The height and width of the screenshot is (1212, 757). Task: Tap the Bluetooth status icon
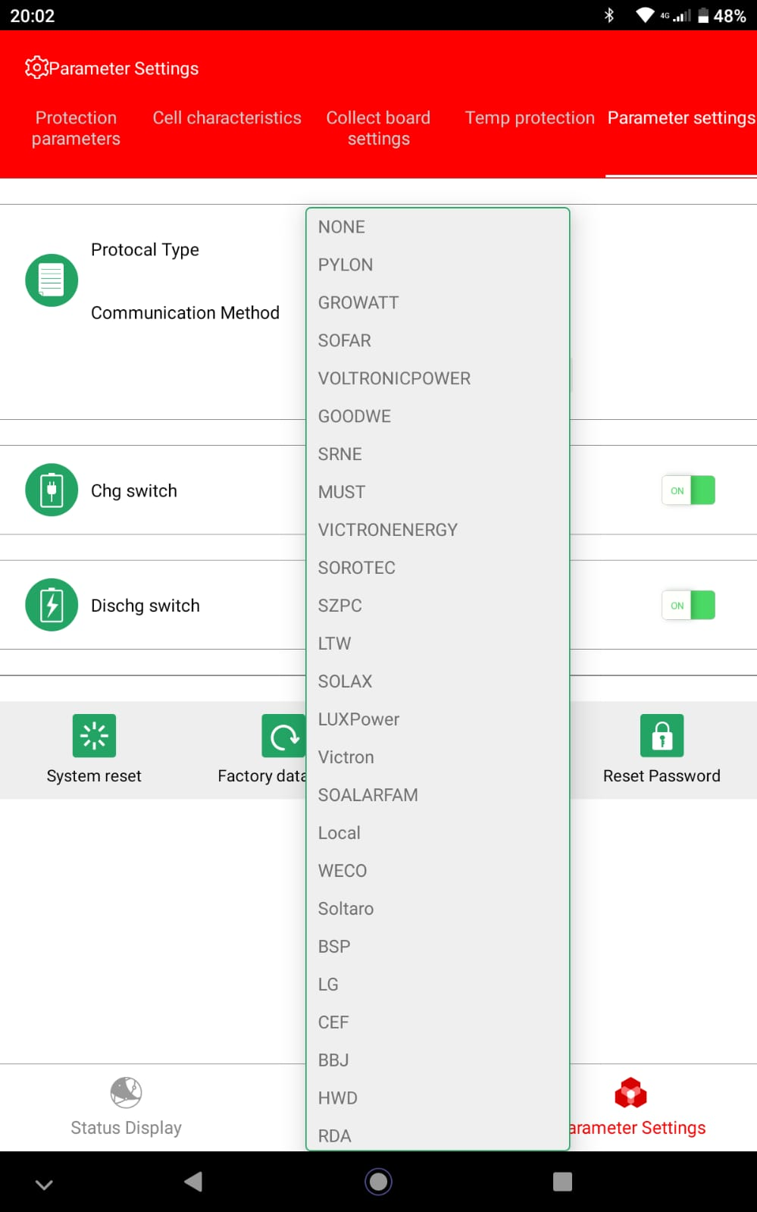click(608, 15)
